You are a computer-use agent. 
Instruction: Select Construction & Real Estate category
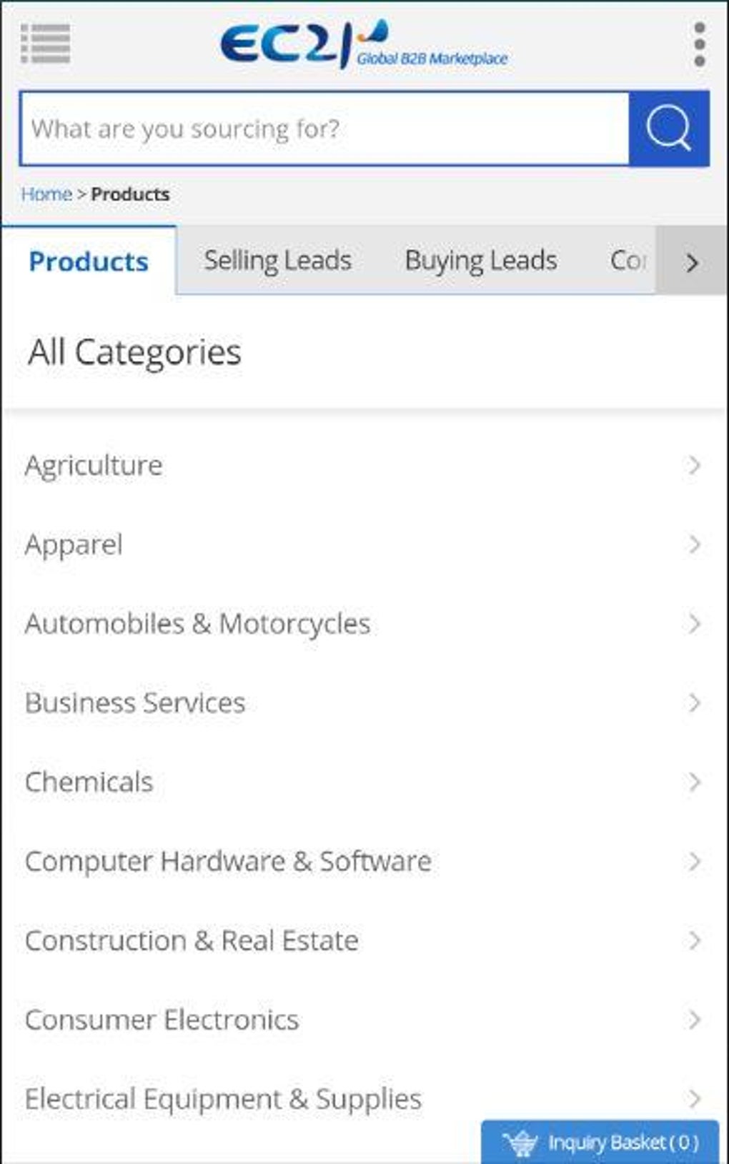click(x=191, y=940)
